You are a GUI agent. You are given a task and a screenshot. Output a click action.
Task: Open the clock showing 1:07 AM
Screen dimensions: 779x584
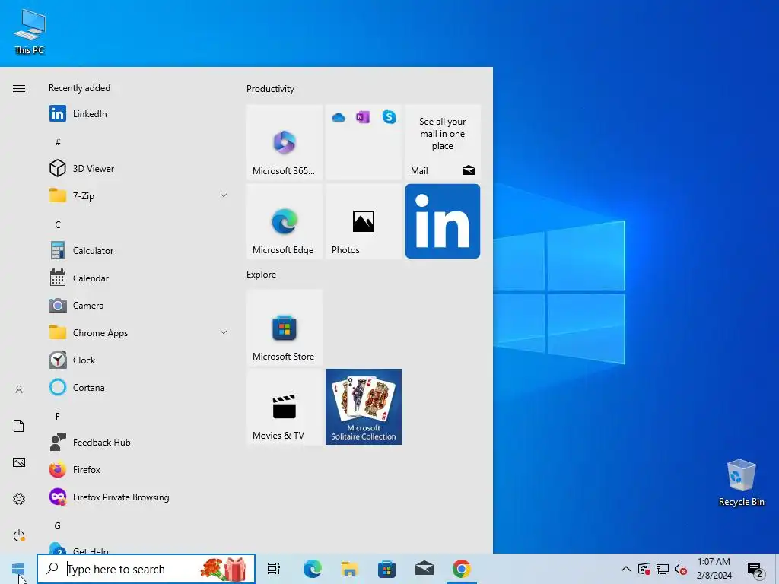tap(714, 569)
